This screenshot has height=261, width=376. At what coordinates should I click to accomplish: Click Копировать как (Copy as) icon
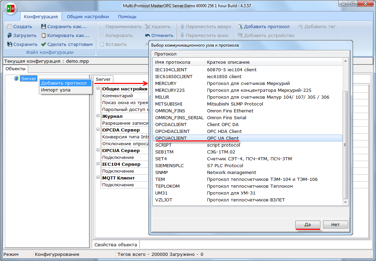(x=44, y=35)
